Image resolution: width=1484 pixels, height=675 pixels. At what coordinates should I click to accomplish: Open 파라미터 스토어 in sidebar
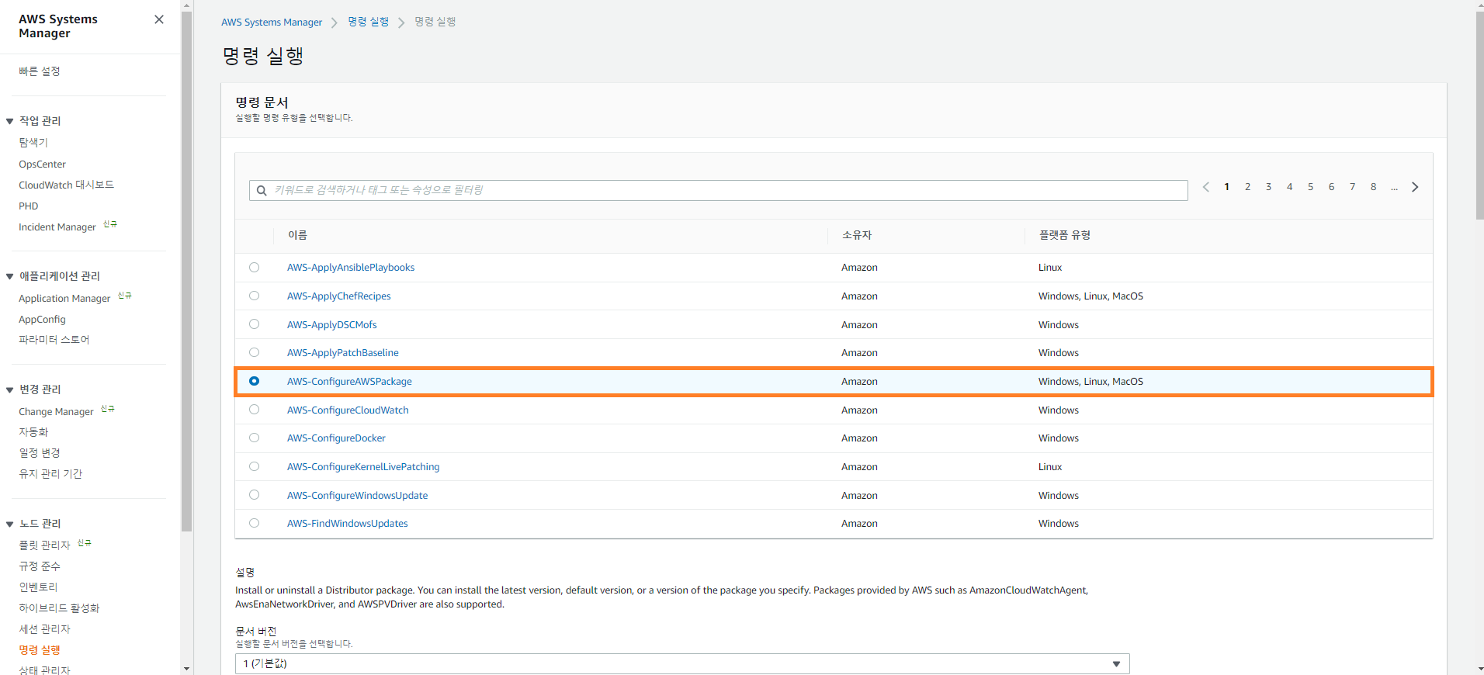coord(54,340)
